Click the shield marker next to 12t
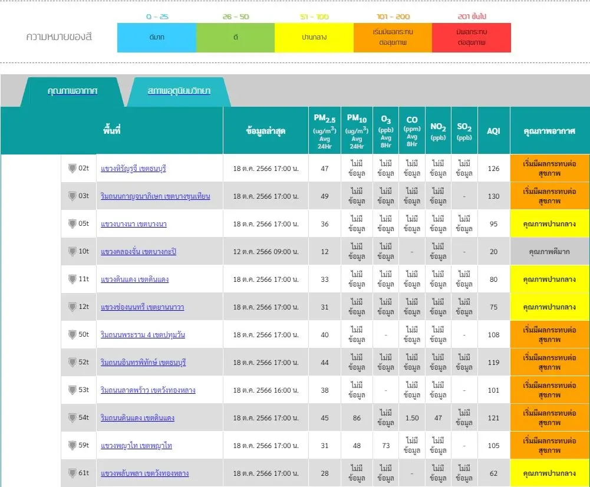The width and height of the screenshot is (590, 487). (72, 307)
